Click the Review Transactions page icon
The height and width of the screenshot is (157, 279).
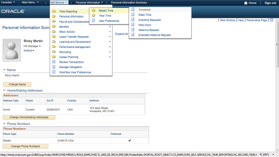(54, 62)
